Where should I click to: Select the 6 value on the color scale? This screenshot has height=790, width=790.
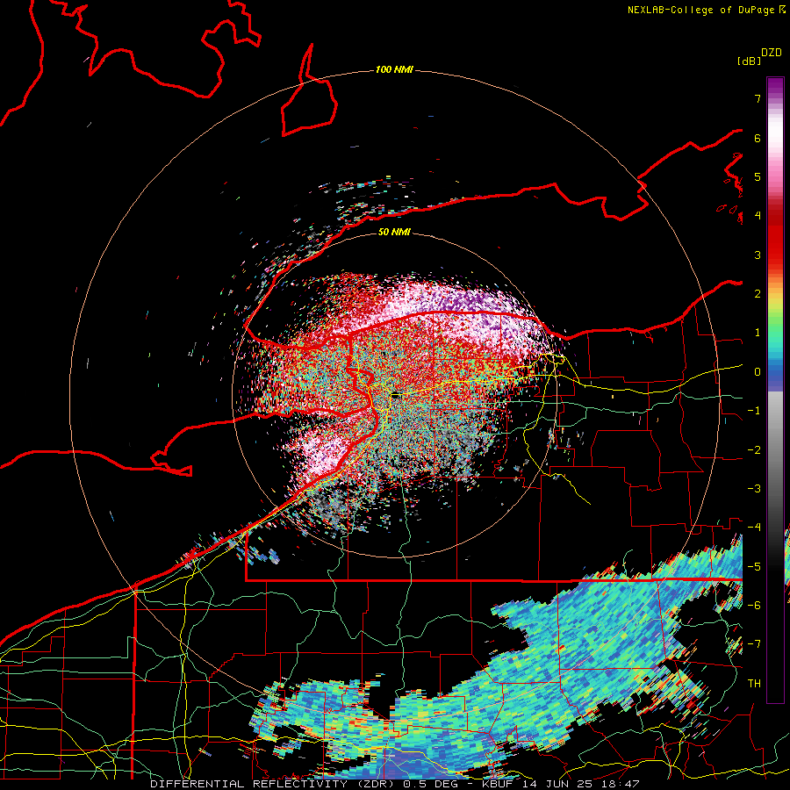click(758, 138)
